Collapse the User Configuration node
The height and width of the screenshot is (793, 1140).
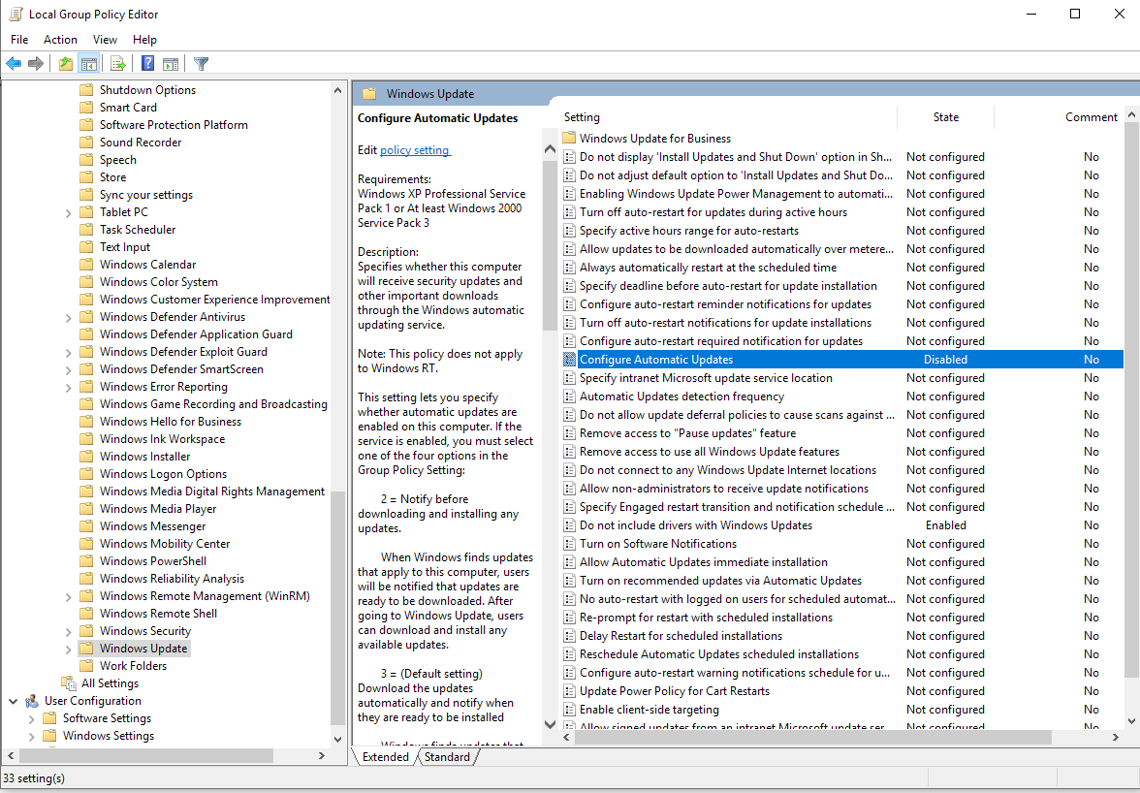14,701
